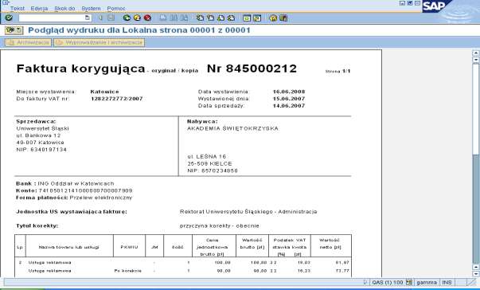The width and height of the screenshot is (480, 290).
Task: Go to first page icon
Action: (200, 18)
